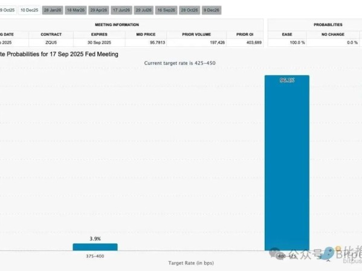Viewport: 362px width, 271px height.
Task: Click the 100.0 % ease probability value
Action: tap(297, 43)
